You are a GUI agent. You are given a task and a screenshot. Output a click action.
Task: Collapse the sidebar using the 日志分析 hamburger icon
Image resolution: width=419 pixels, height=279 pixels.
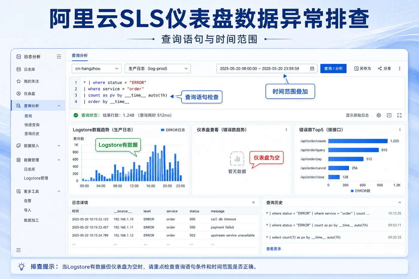tap(59, 57)
